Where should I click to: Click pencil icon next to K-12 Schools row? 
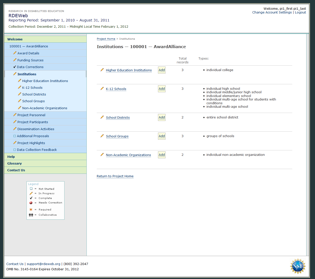pyautogui.click(x=102, y=89)
